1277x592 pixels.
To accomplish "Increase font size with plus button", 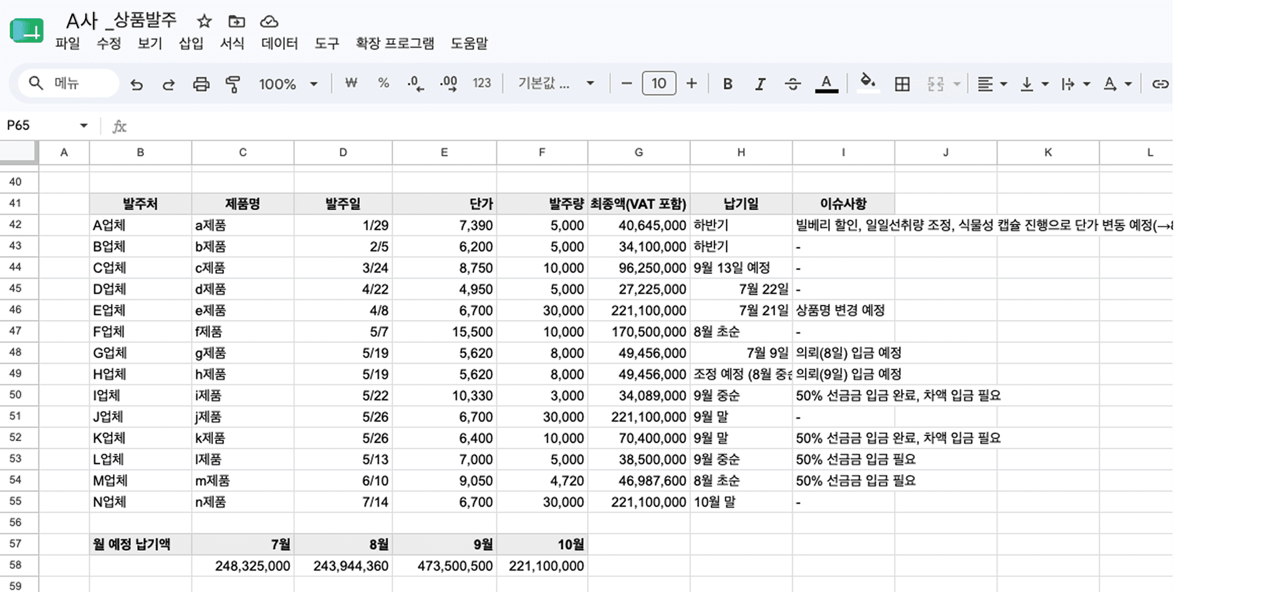I will [692, 84].
